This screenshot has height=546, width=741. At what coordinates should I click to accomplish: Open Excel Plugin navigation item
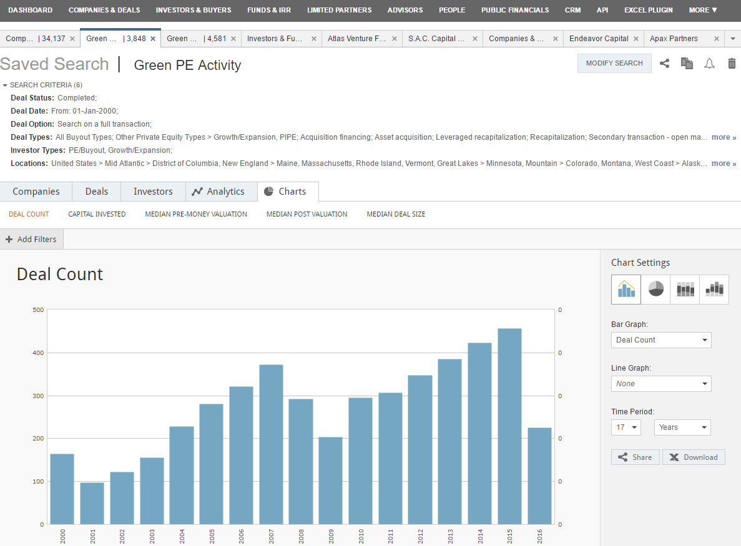[649, 10]
